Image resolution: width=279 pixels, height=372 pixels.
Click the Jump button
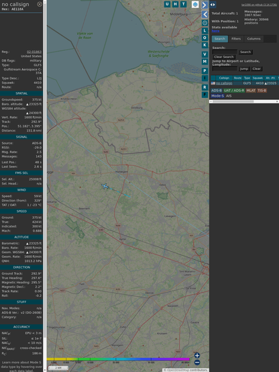[x=244, y=68]
